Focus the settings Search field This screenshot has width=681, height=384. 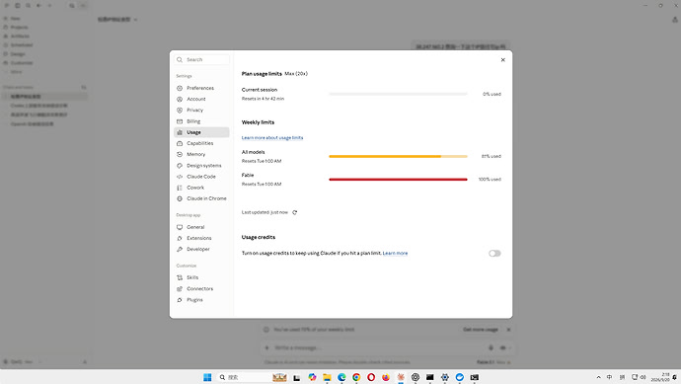coord(202,59)
